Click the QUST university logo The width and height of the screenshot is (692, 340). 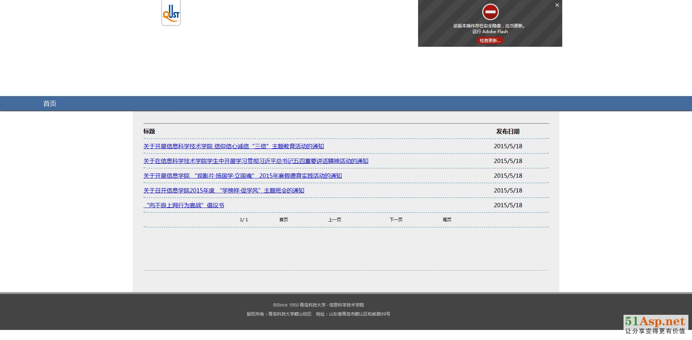click(x=171, y=13)
